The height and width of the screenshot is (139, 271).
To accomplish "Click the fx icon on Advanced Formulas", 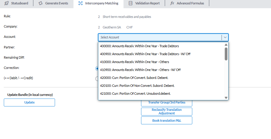I will tap(172, 3).
